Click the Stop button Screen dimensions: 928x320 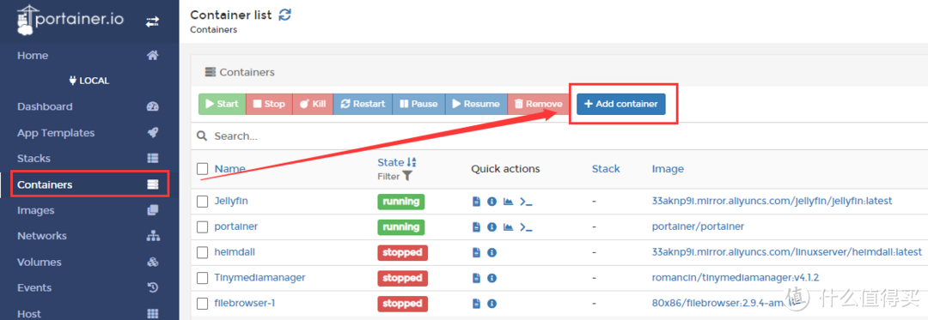(x=269, y=104)
